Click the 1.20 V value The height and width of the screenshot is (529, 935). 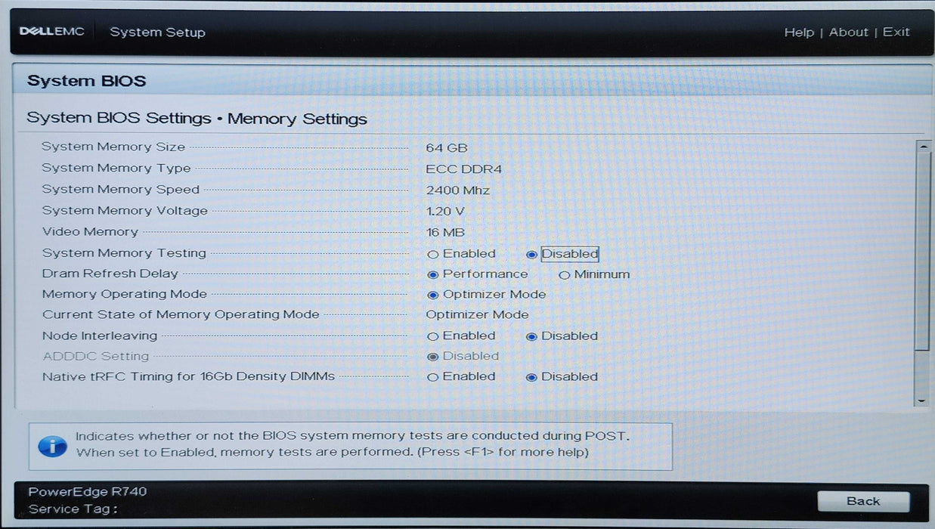[x=445, y=212]
